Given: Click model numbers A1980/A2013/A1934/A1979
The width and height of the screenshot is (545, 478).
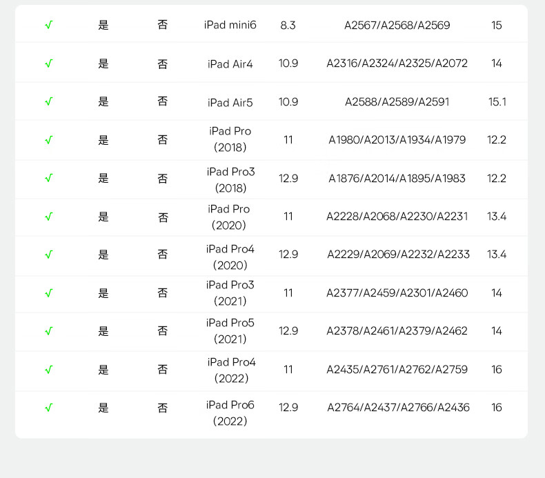Looking at the screenshot, I should coord(397,140).
